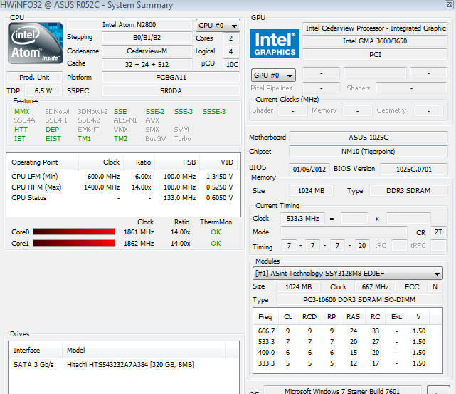This screenshot has height=394, width=456.
Task: Click the Prod. Unit button
Action: click(x=34, y=78)
